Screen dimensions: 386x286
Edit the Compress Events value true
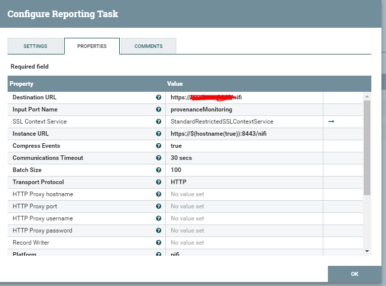click(244, 146)
